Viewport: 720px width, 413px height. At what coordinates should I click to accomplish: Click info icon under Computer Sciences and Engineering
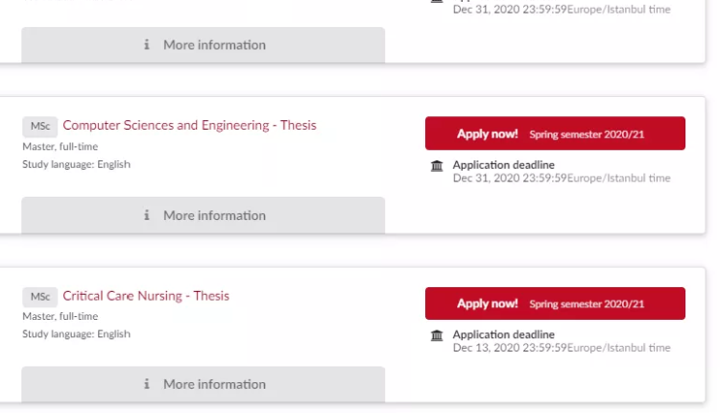tap(147, 215)
